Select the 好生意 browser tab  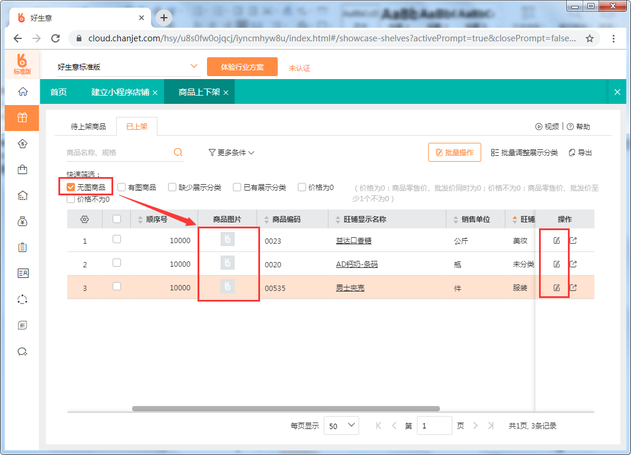click(80, 18)
